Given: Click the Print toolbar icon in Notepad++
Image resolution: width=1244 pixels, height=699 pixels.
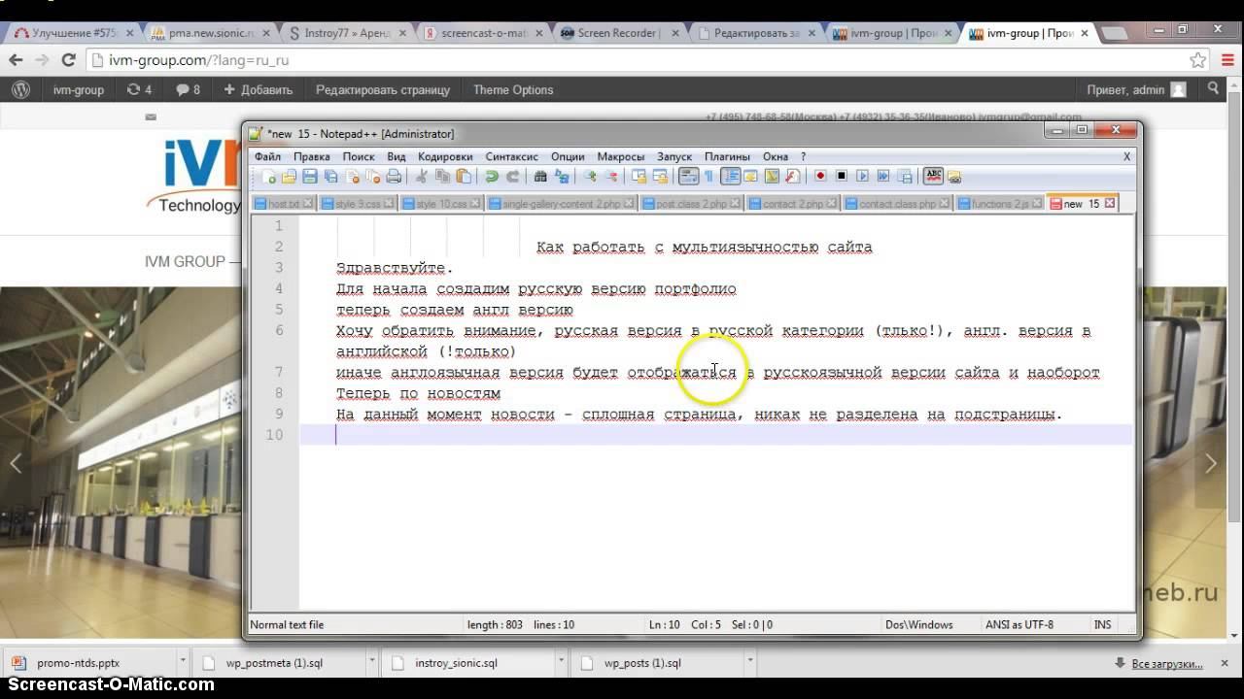Looking at the screenshot, I should 394,177.
